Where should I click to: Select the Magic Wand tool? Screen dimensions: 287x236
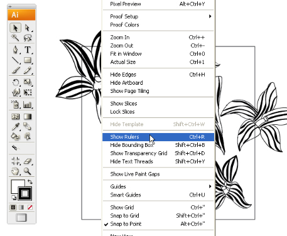tap(16, 38)
